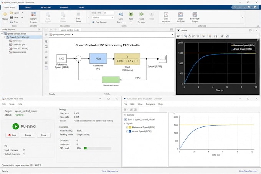Screen dimensions: 261x174
Task: Open View menu in Data Inspector
Action: 140,104
